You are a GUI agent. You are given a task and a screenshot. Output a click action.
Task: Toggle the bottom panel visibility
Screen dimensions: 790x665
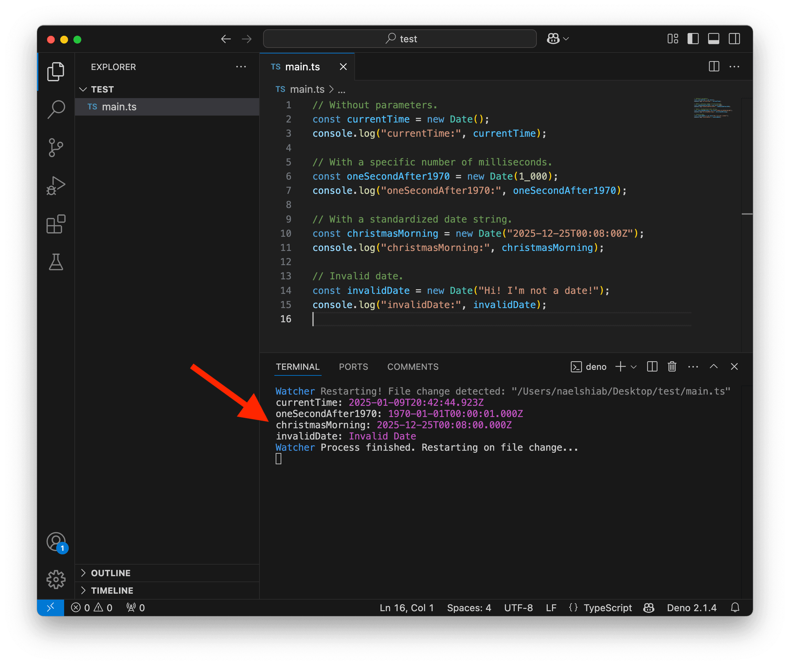pyautogui.click(x=713, y=39)
